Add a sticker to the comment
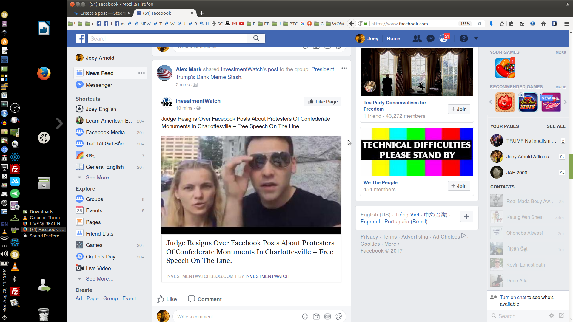 click(x=339, y=317)
